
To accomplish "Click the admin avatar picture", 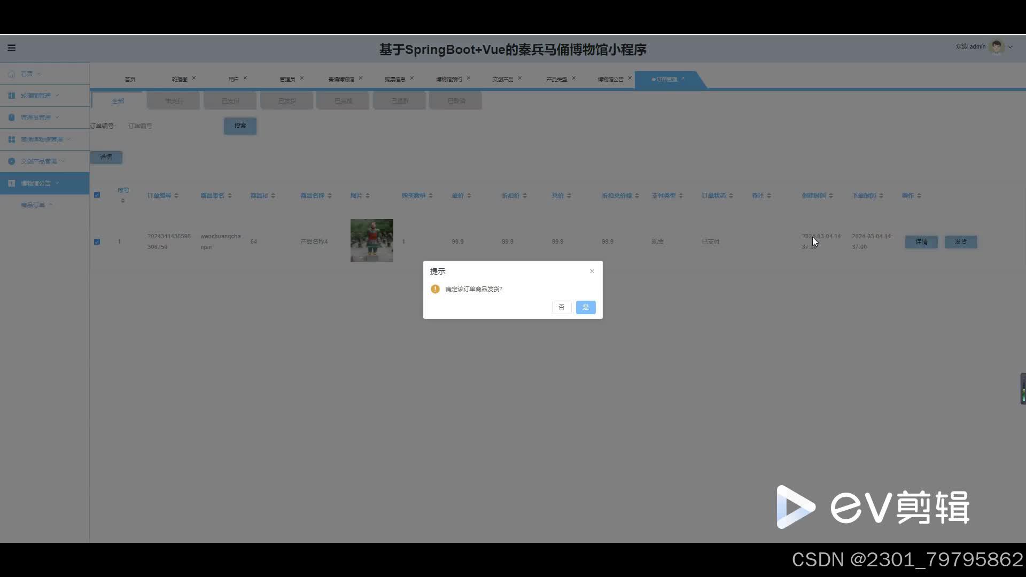I will pyautogui.click(x=996, y=47).
